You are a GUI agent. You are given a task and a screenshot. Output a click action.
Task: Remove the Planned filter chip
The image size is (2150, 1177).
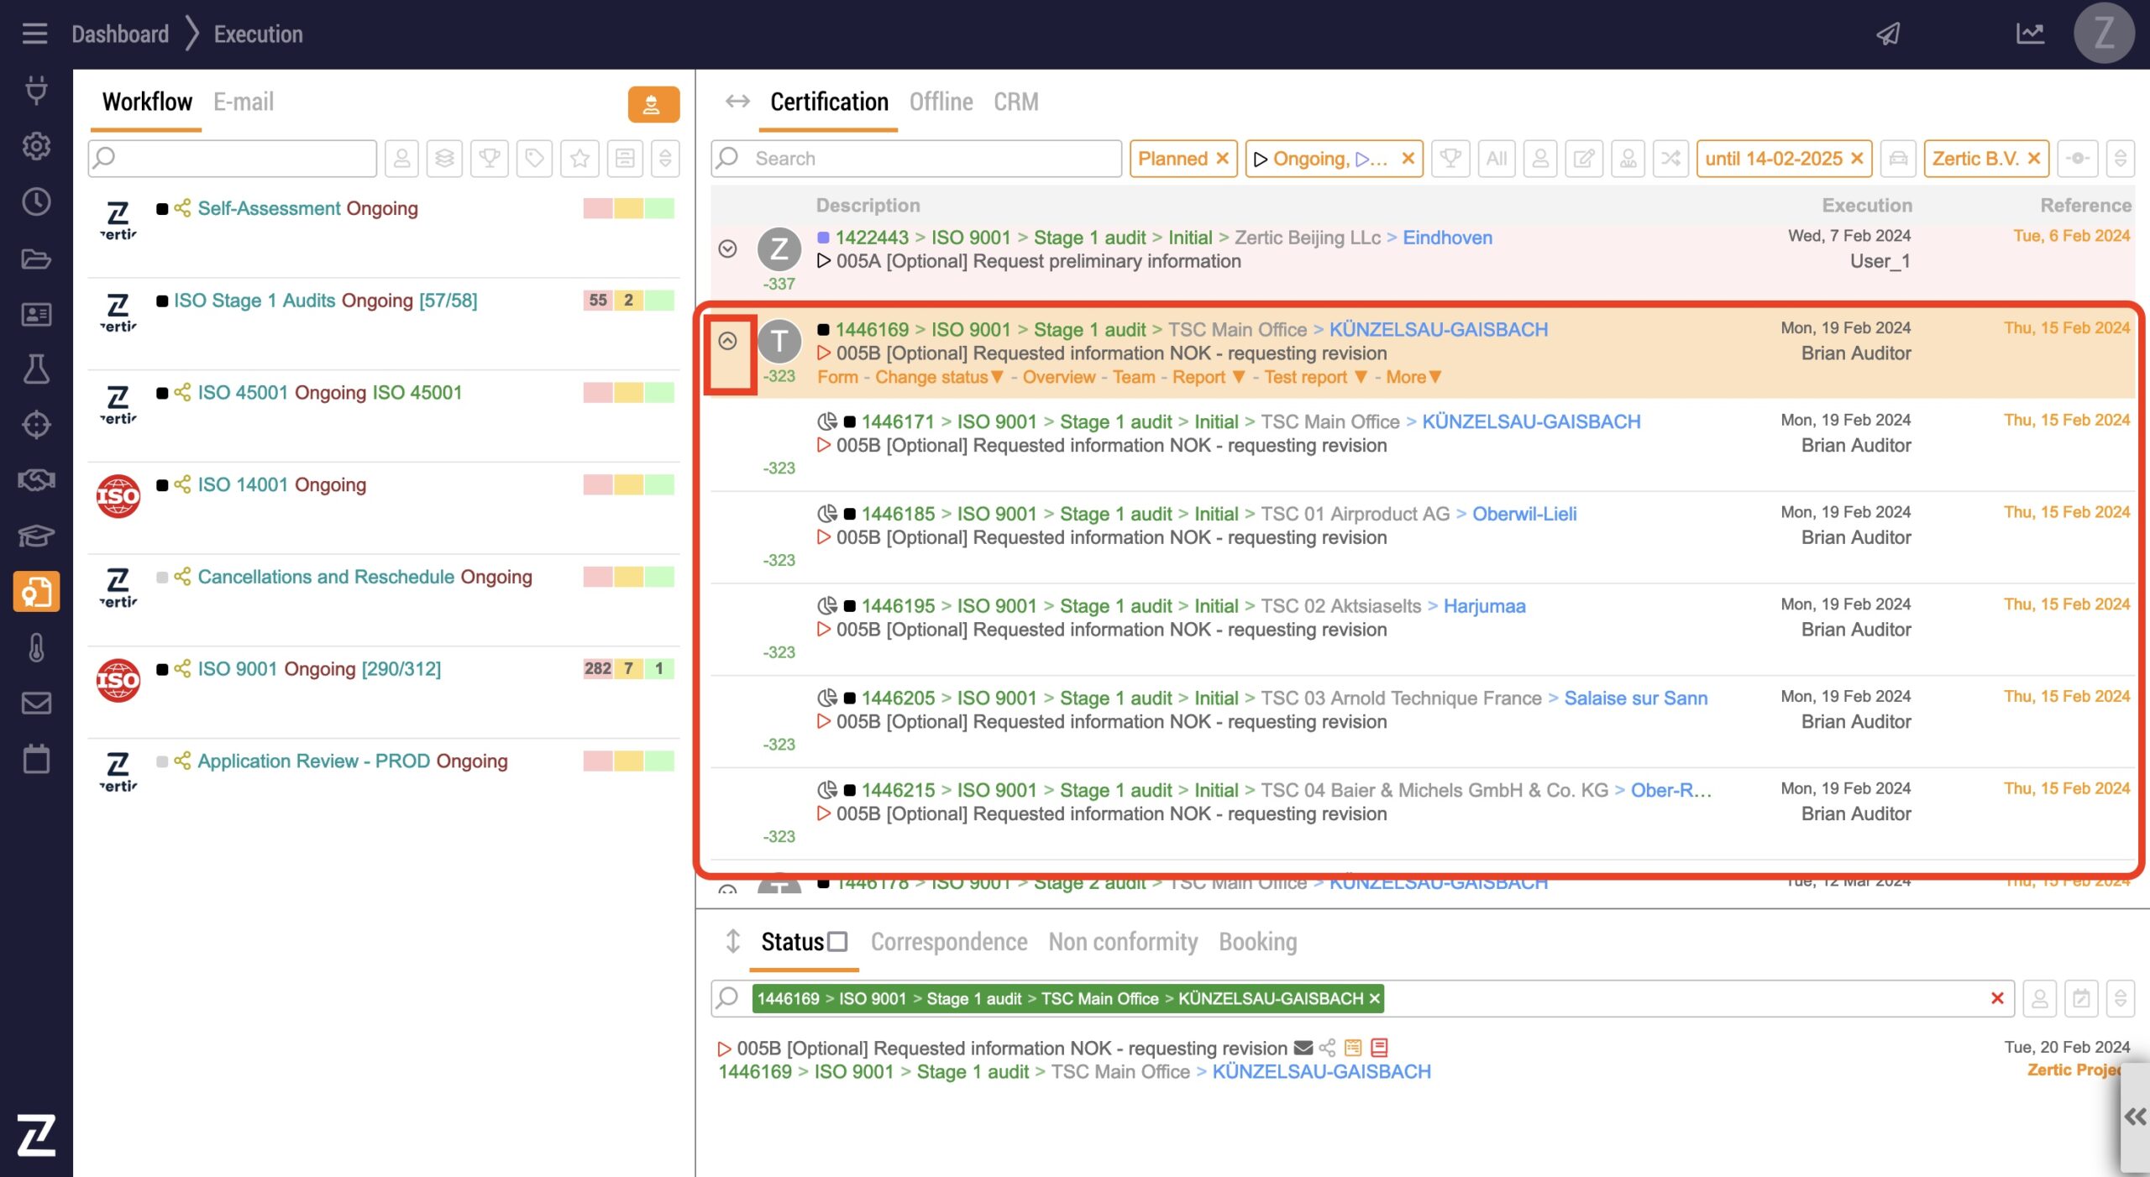coord(1223,159)
